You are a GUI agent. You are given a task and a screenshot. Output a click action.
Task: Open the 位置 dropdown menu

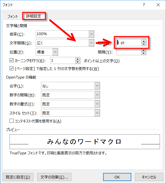click(55, 52)
